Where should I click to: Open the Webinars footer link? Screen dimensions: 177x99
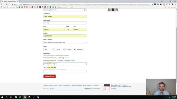coord(89,86)
